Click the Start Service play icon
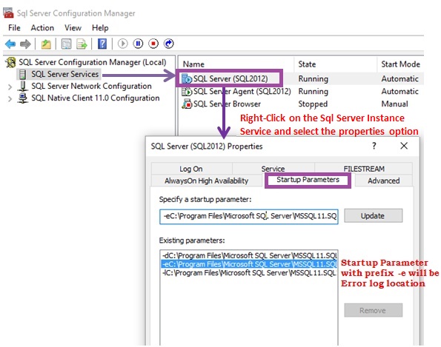The height and width of the screenshot is (347, 441). pos(122,44)
